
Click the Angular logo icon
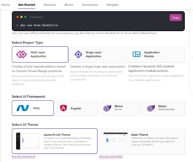(x=63, y=108)
